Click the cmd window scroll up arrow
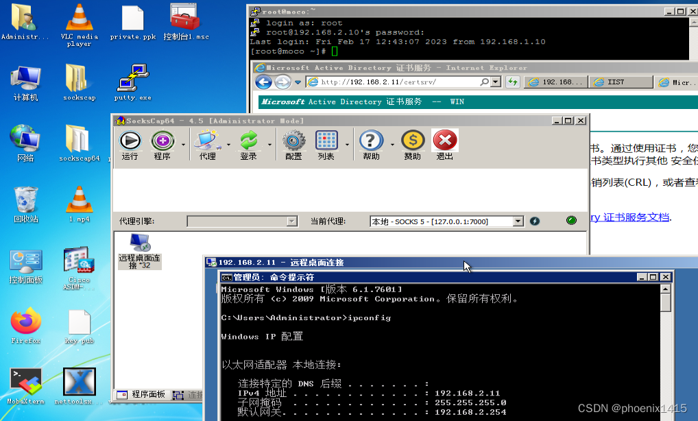698x421 pixels. pos(666,289)
